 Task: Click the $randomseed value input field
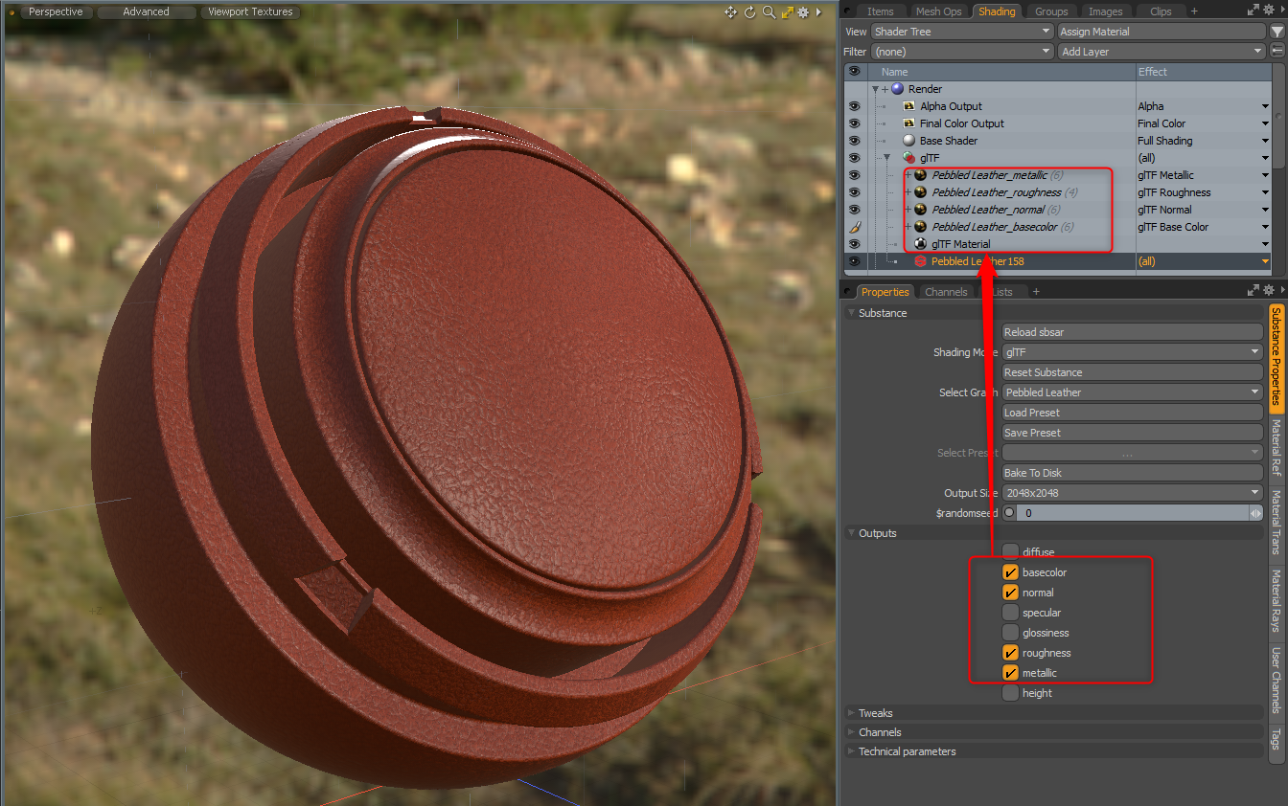coord(1131,512)
